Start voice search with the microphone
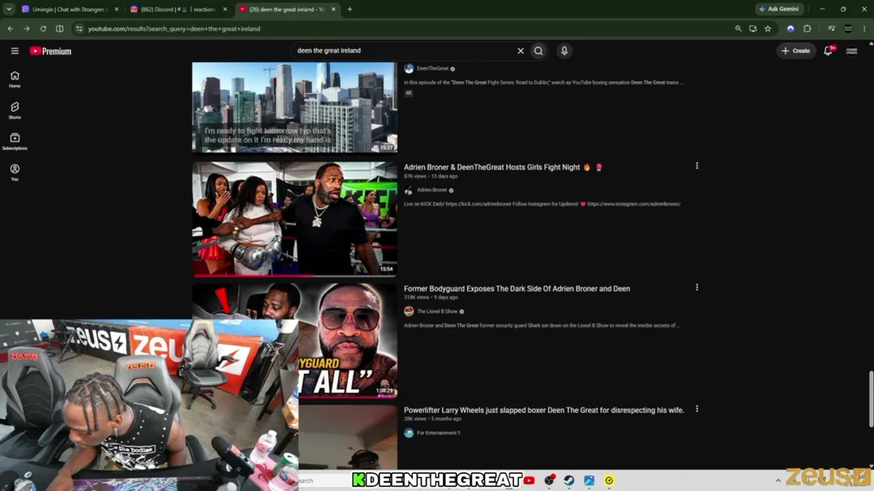The height and width of the screenshot is (491, 874). click(x=564, y=50)
